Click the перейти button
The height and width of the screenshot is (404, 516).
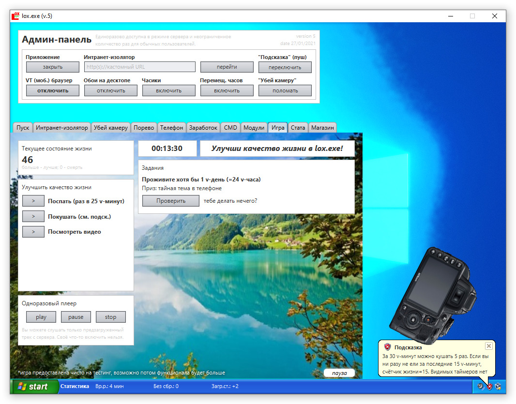[227, 67]
